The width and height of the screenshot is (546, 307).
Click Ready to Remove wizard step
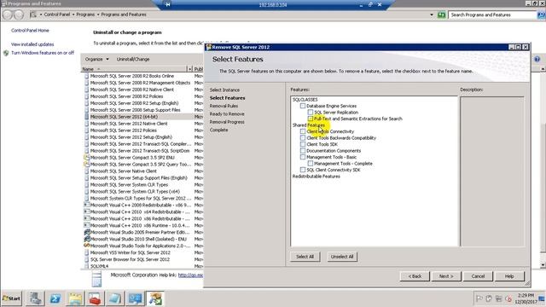pos(227,113)
